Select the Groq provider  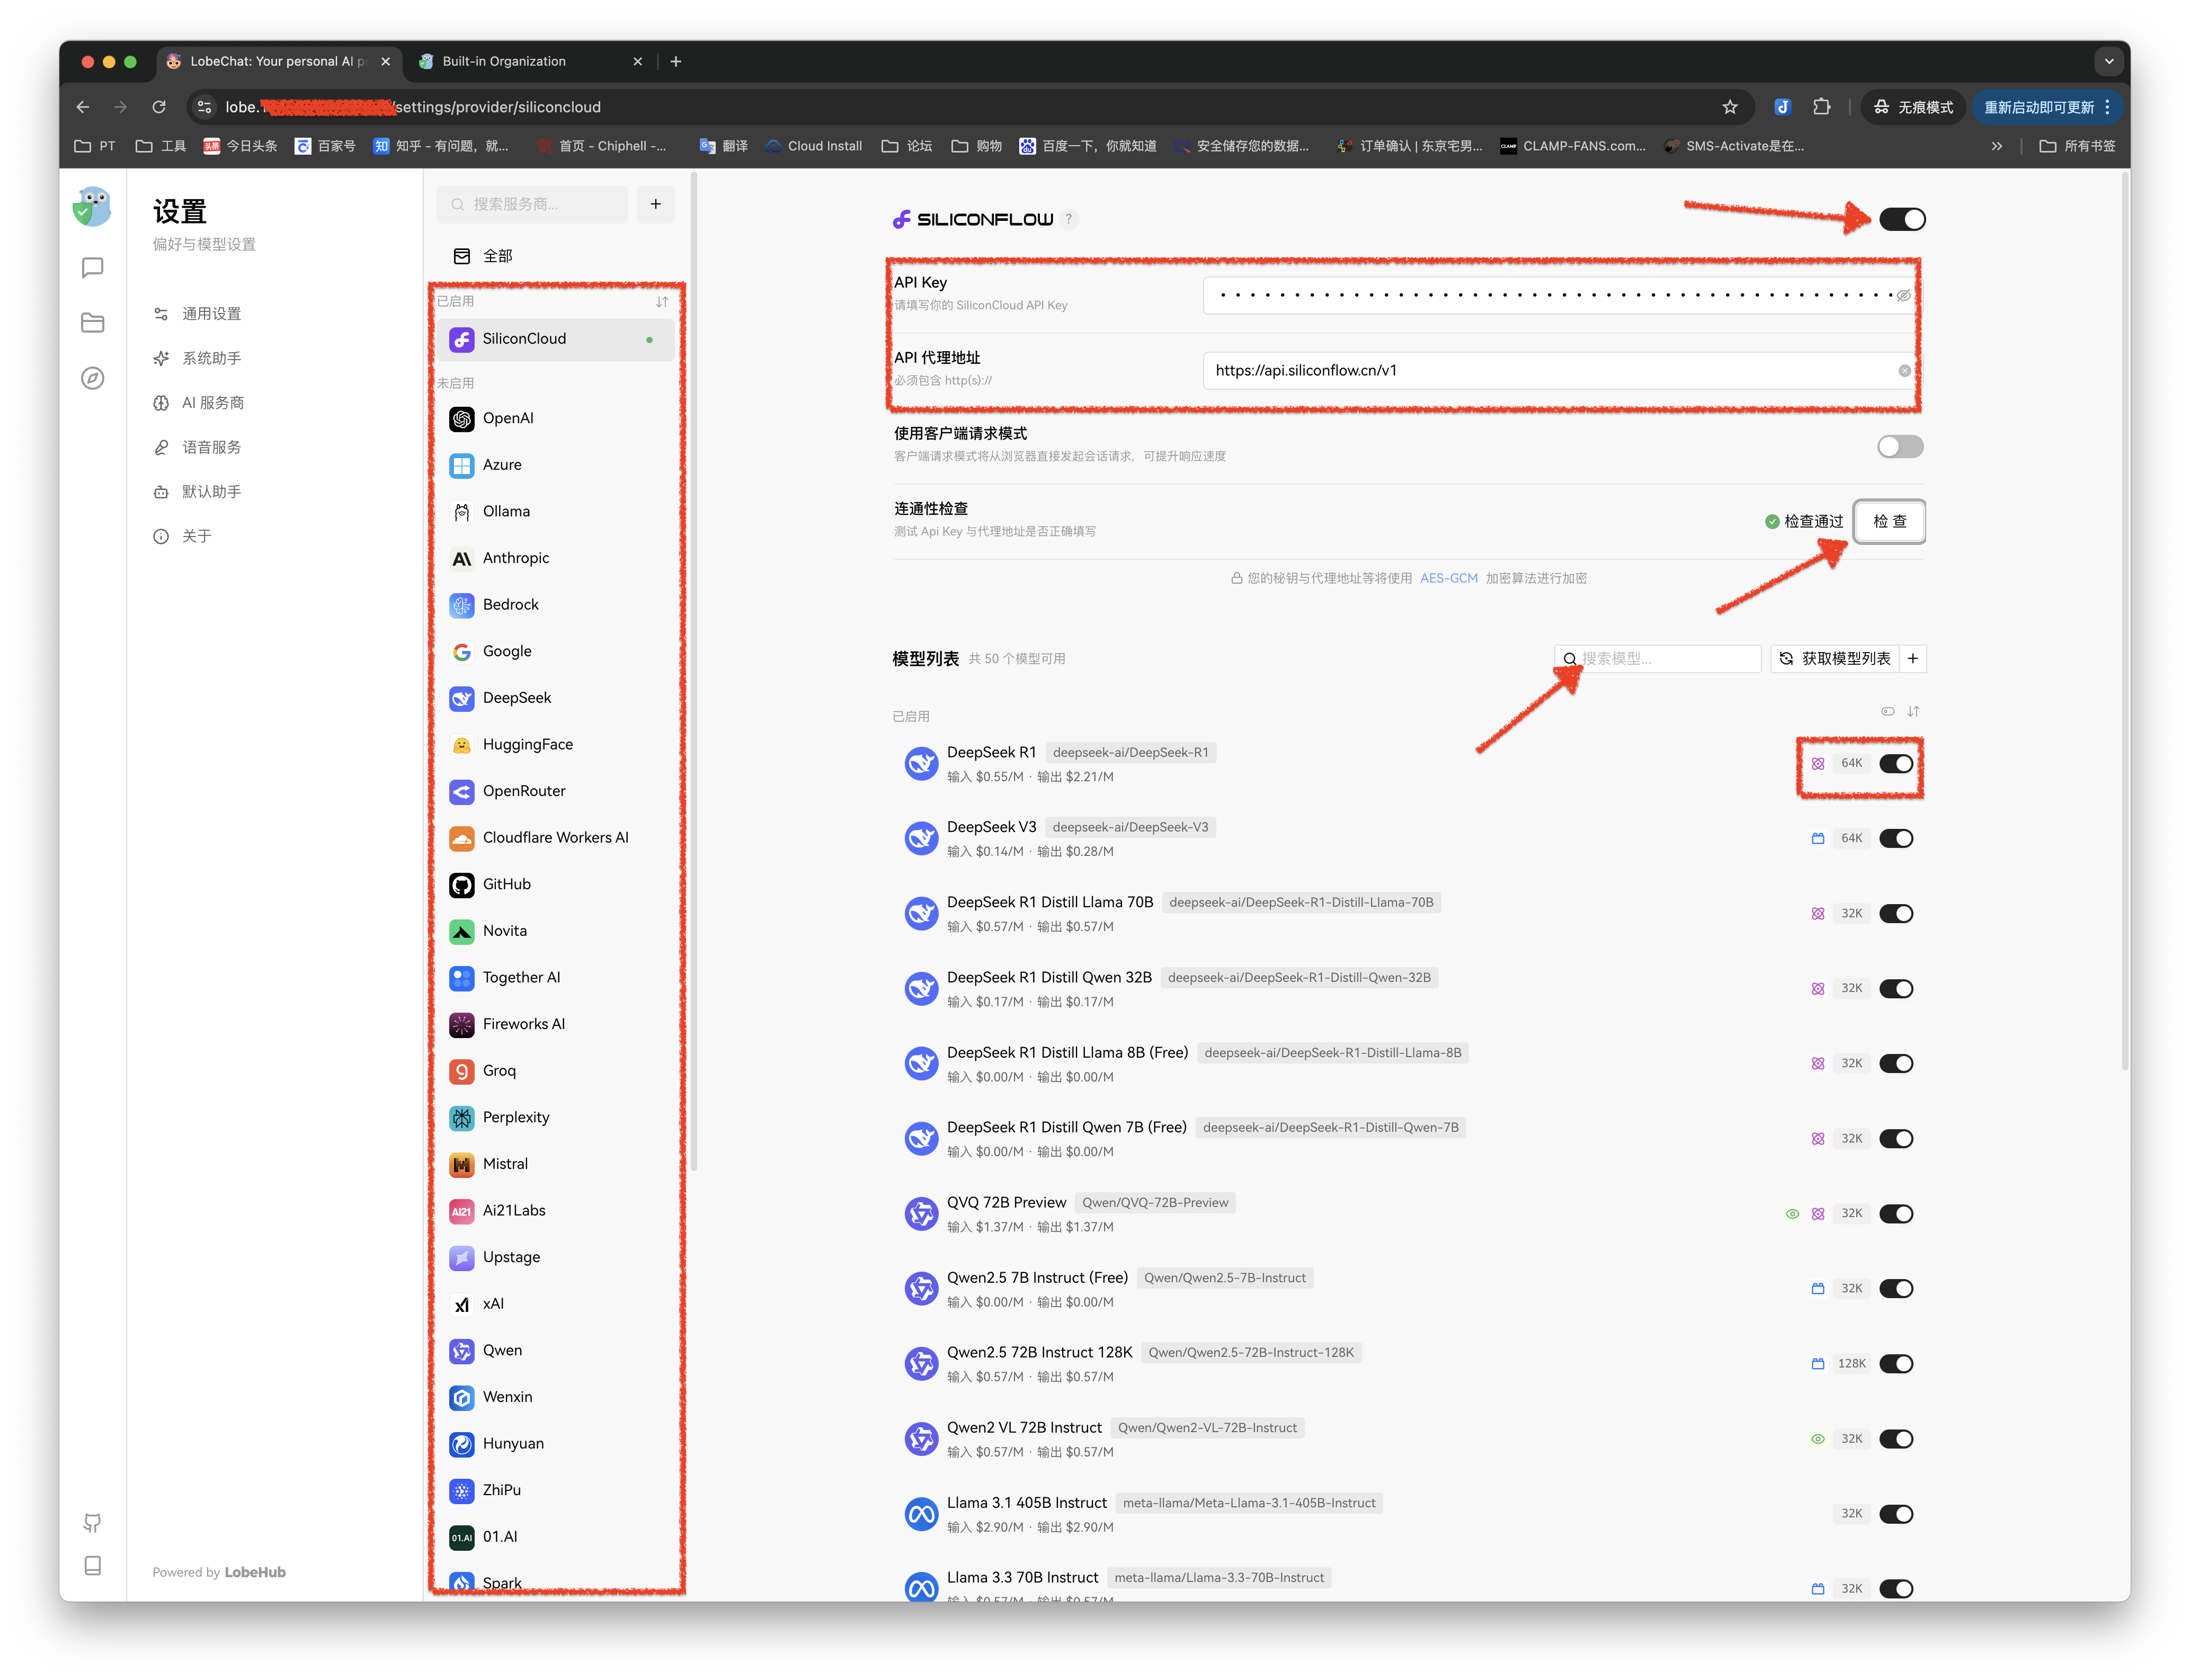click(x=555, y=1071)
